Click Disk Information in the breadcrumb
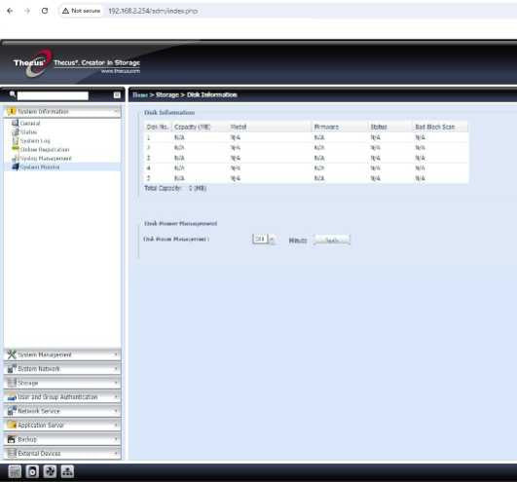The height and width of the screenshot is (482, 517). tap(212, 95)
